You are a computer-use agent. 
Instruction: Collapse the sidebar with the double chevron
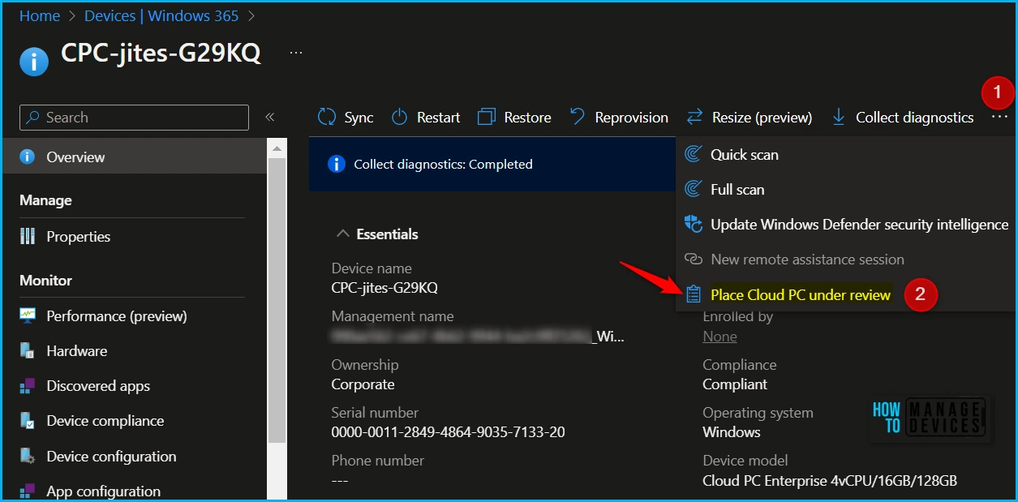coord(270,118)
